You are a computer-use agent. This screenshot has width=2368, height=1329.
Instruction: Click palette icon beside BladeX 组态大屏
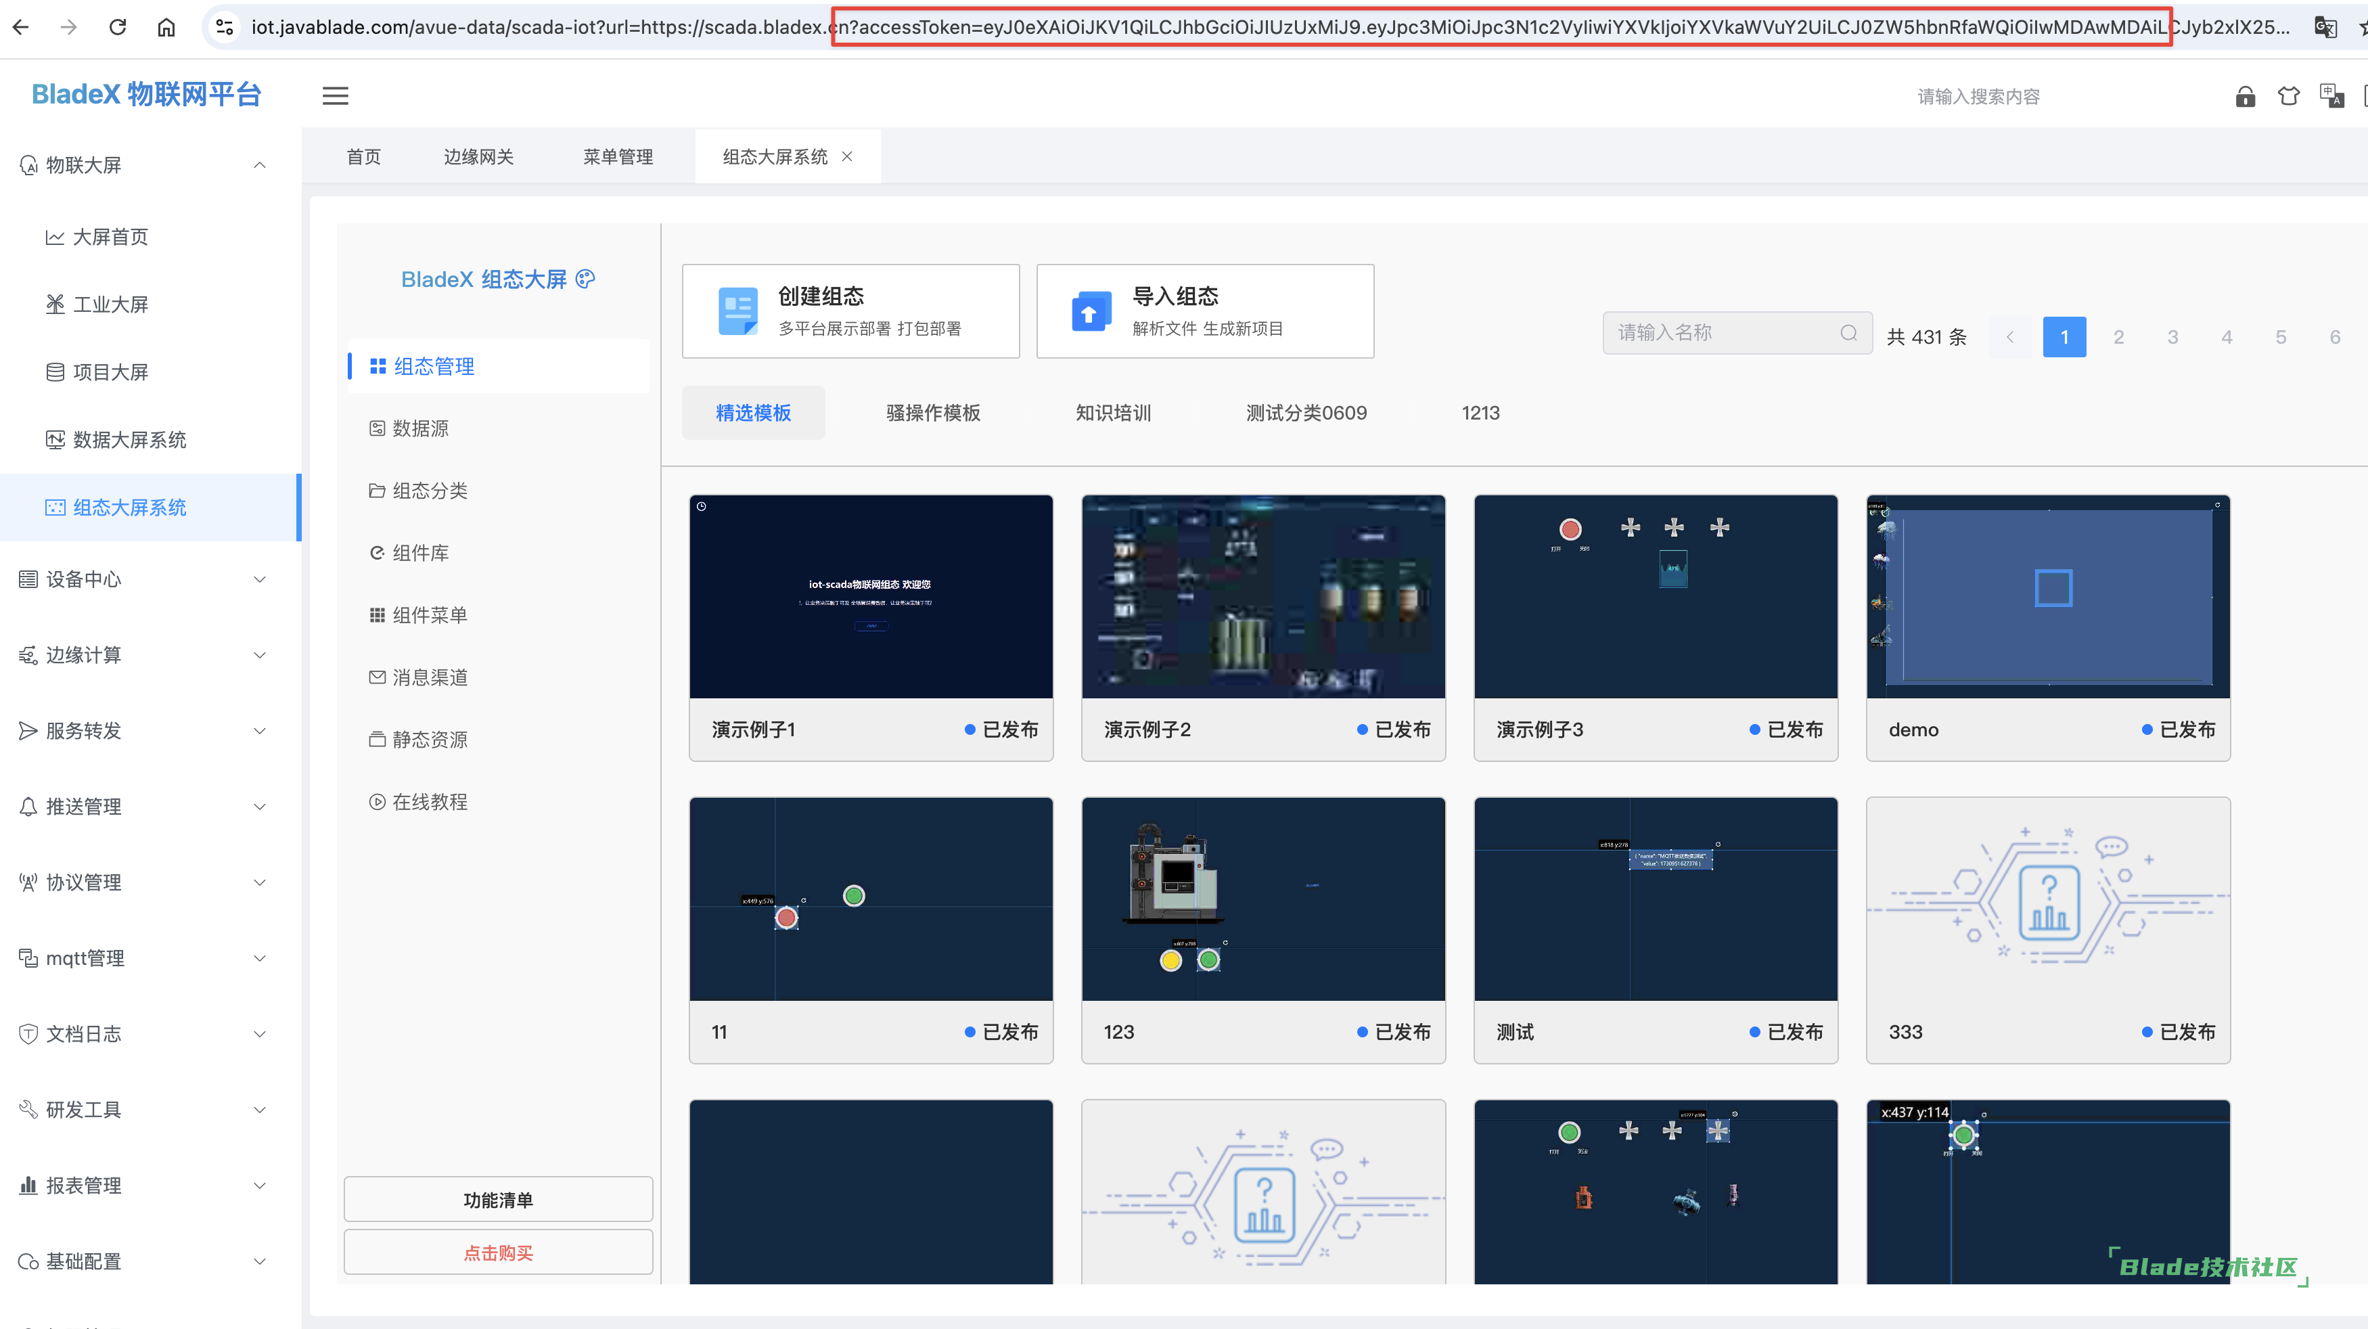coord(585,279)
